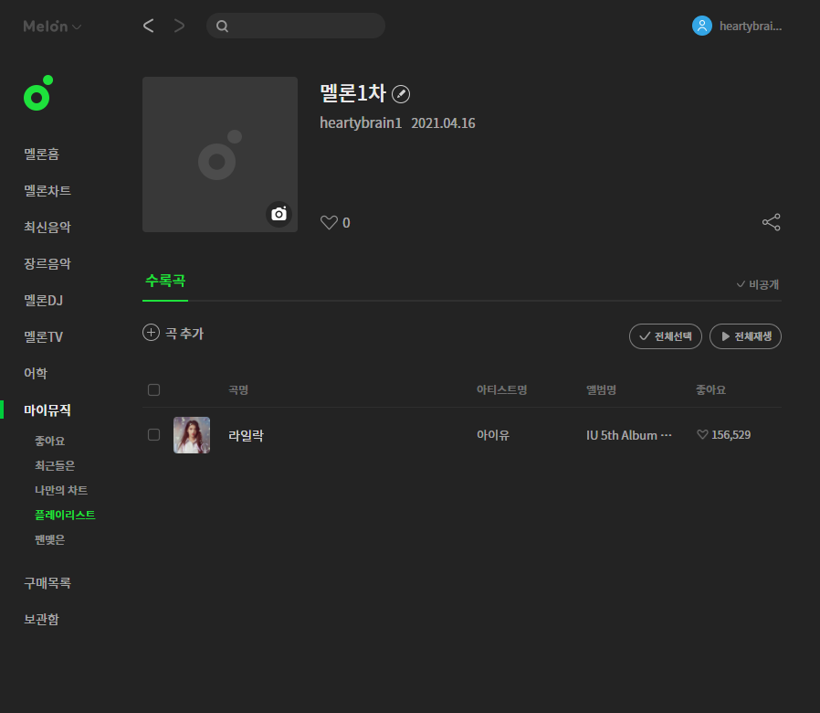Click the heart icon beside 156,529
Image resolution: width=820 pixels, height=713 pixels.
(702, 434)
